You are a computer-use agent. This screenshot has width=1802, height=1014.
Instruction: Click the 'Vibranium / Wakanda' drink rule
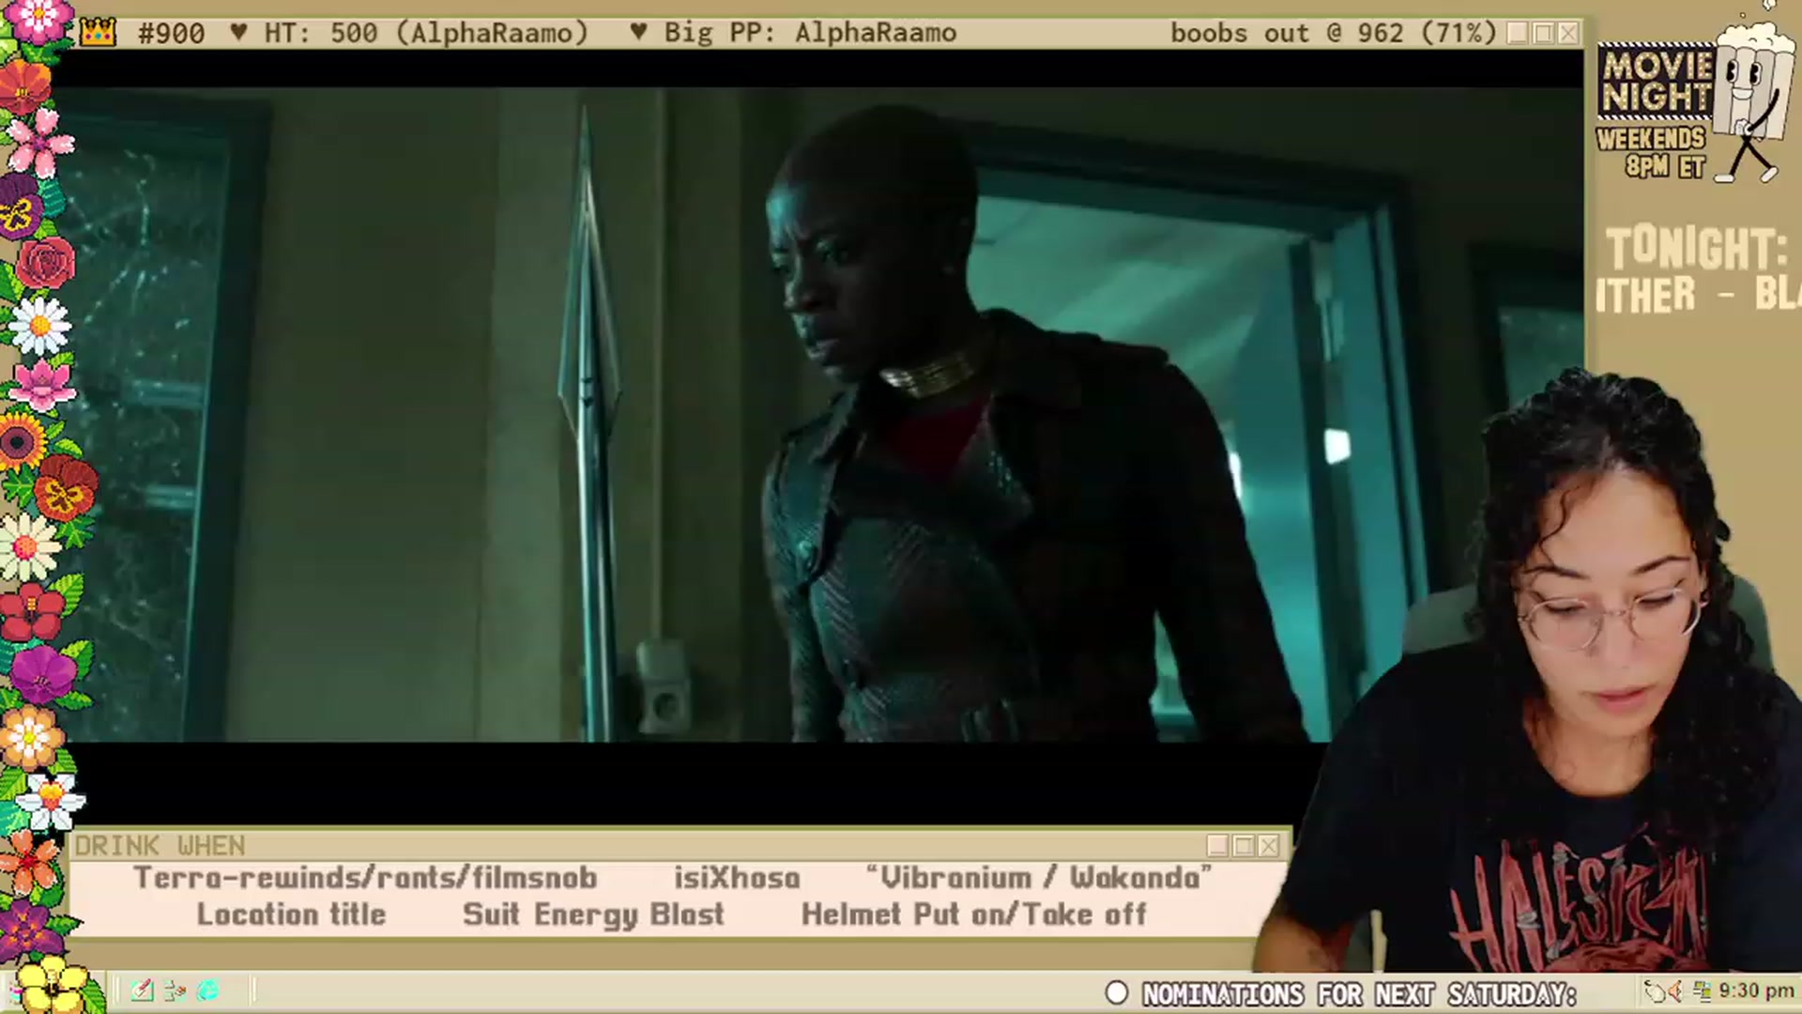click(x=1038, y=877)
